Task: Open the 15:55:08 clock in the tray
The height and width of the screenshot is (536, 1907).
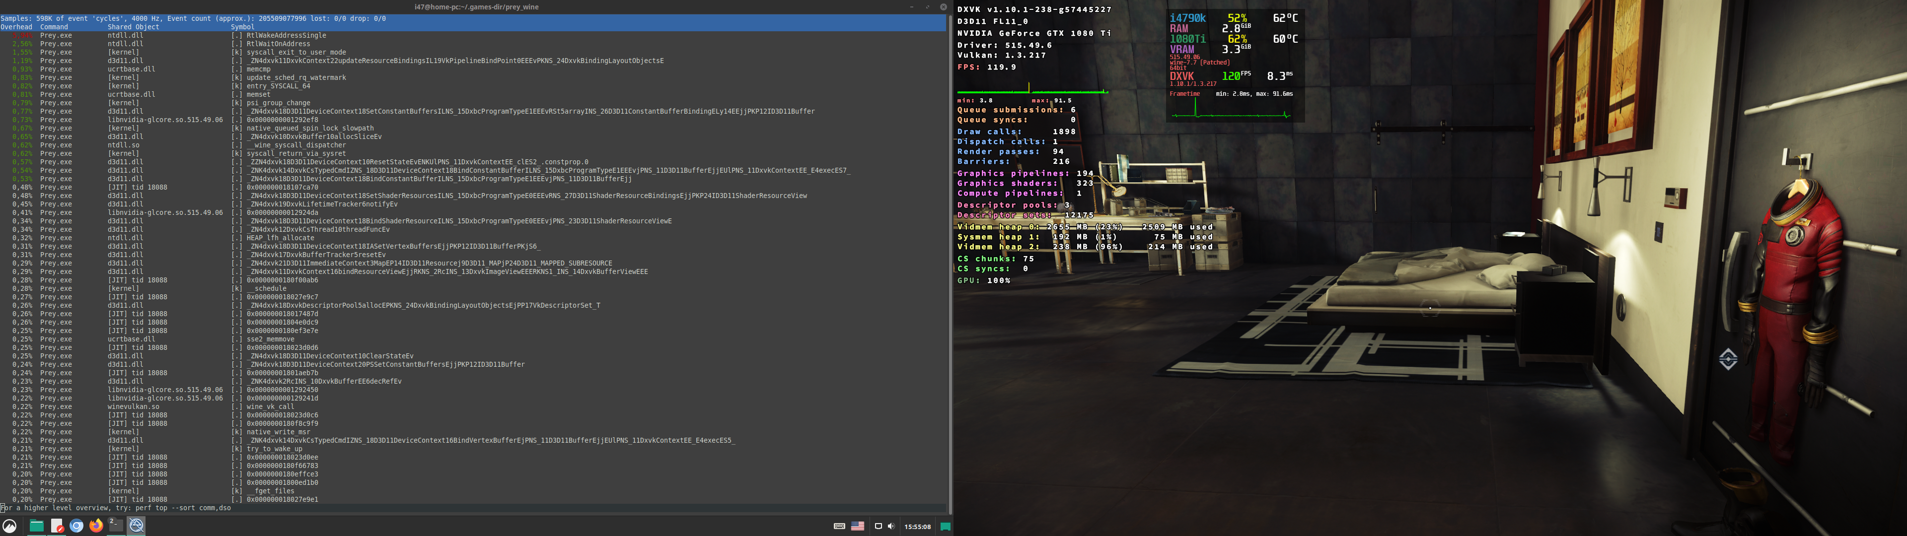Action: pos(917,527)
